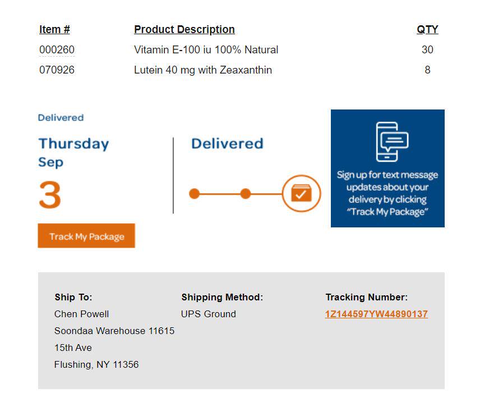Click recipient name Chen Powell
Viewport: 503px width, 402px height.
pyautogui.click(x=81, y=314)
